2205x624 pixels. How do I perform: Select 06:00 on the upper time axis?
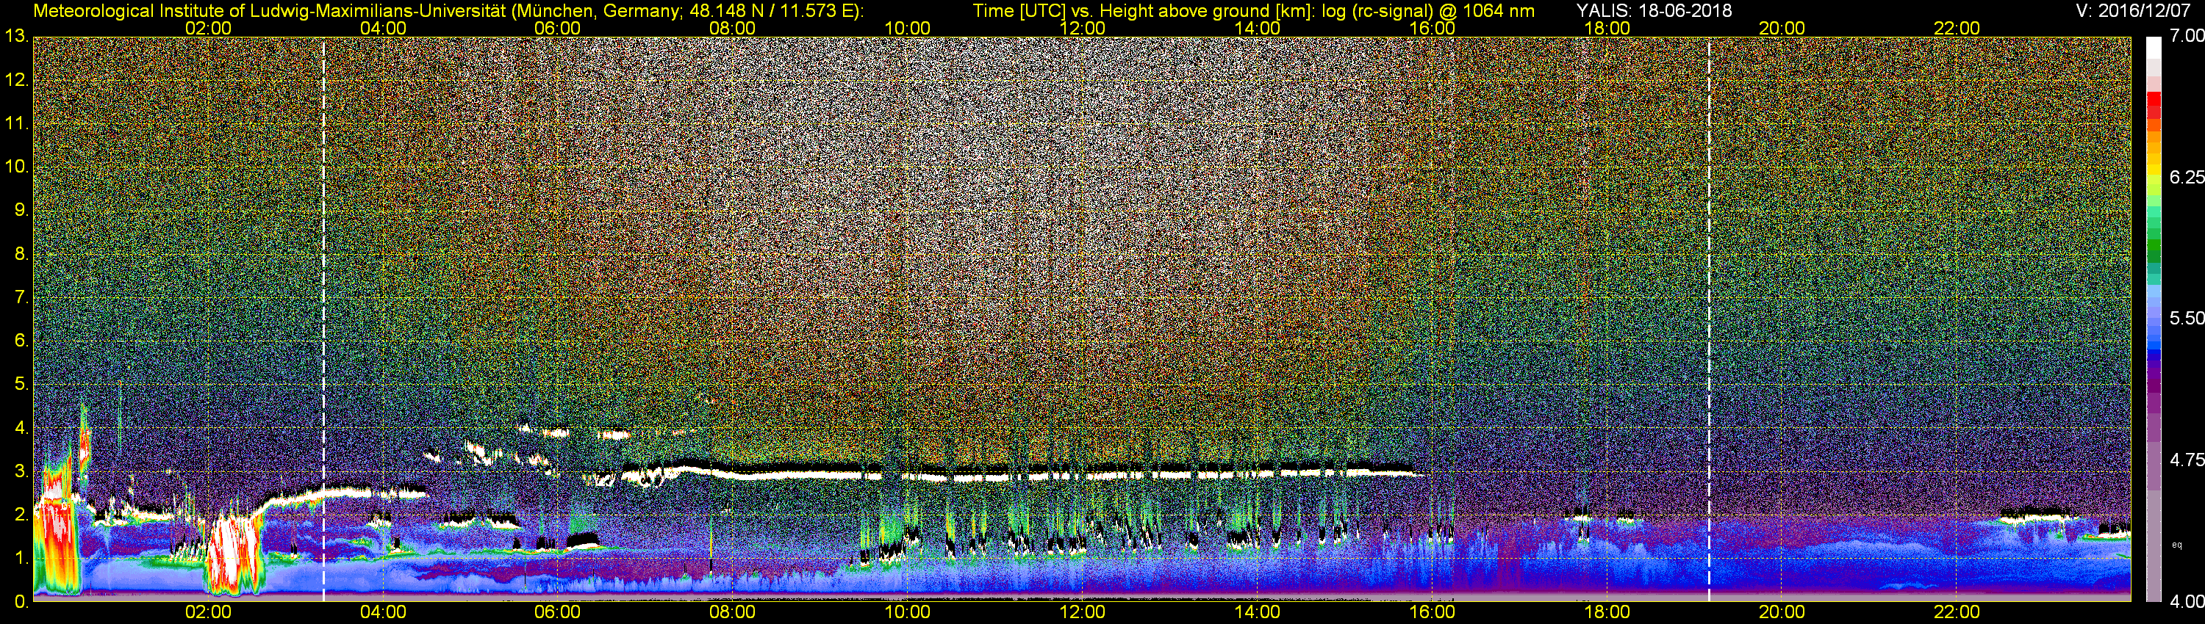point(557,28)
